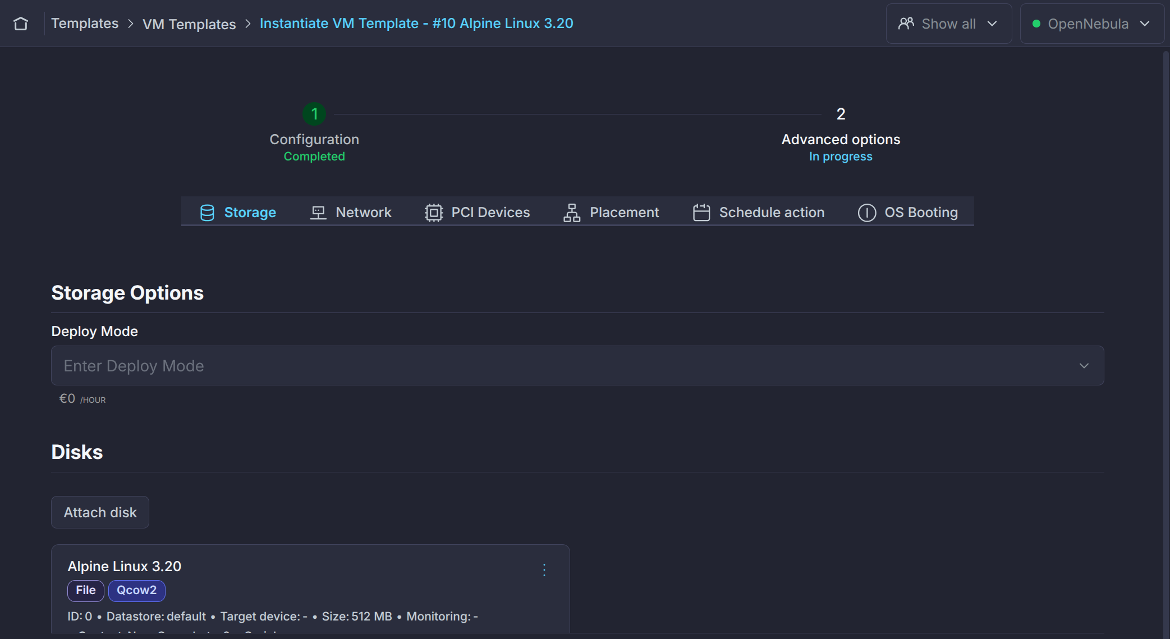Click the Schedule action calendar icon
This screenshot has width=1170, height=639.
(x=701, y=212)
